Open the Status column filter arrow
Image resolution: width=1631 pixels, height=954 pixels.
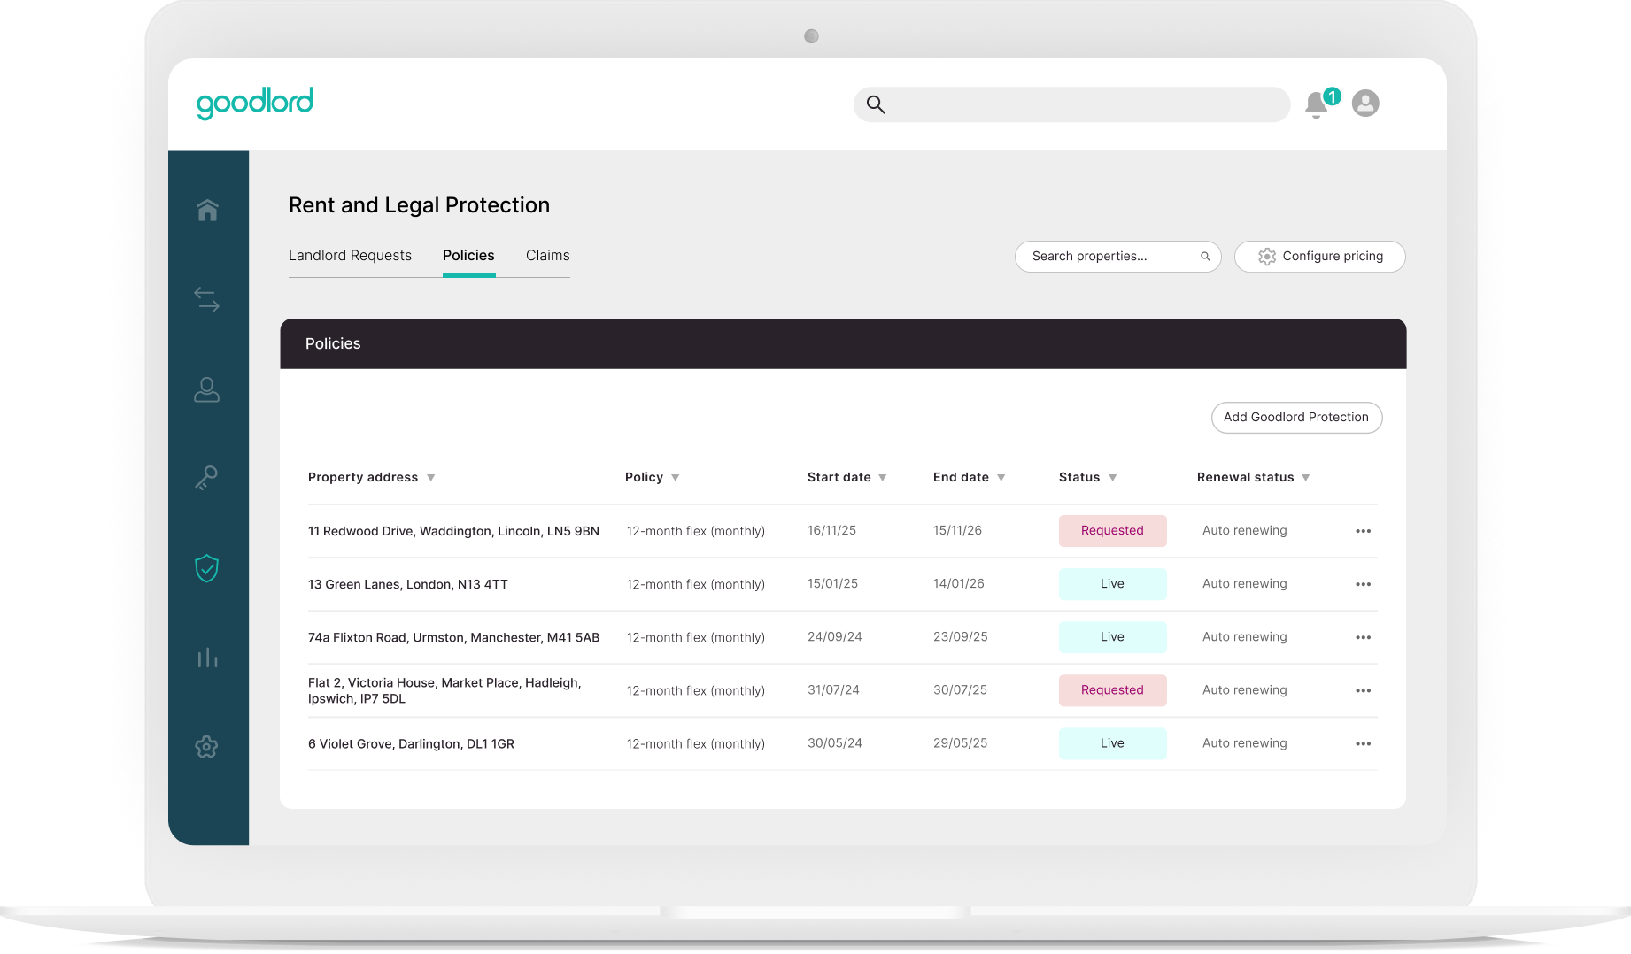tap(1113, 477)
